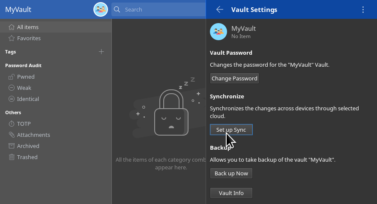
Task: Click the Pwned unlock icon
Action: pyautogui.click(x=12, y=77)
